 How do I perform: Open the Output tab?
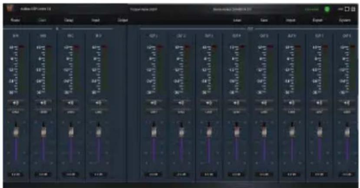pos(122,20)
